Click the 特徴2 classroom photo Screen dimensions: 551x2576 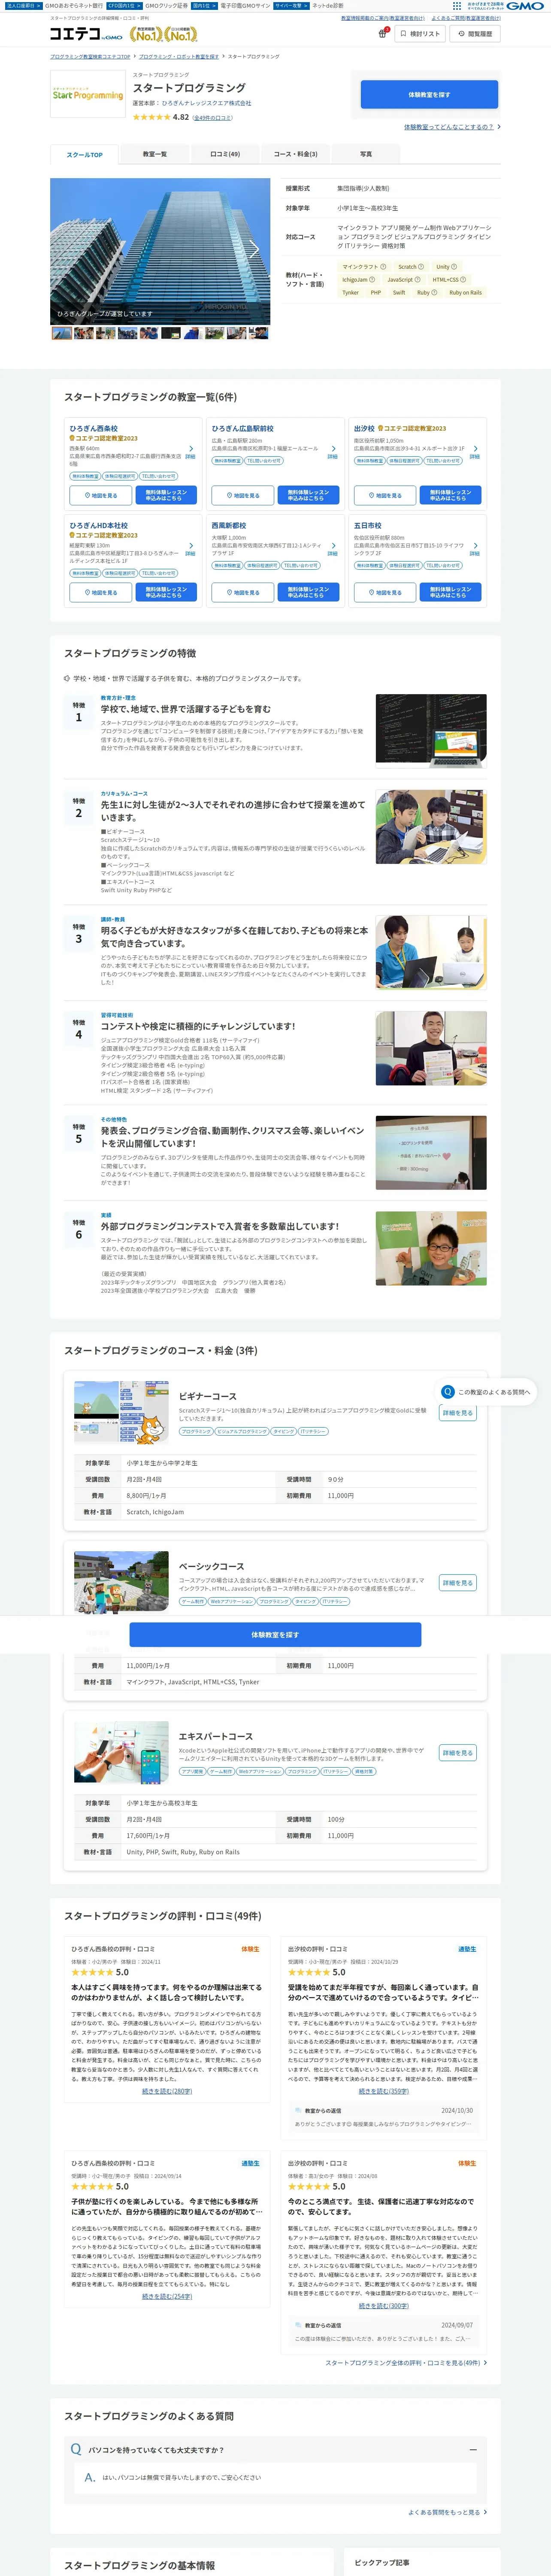click(x=431, y=827)
